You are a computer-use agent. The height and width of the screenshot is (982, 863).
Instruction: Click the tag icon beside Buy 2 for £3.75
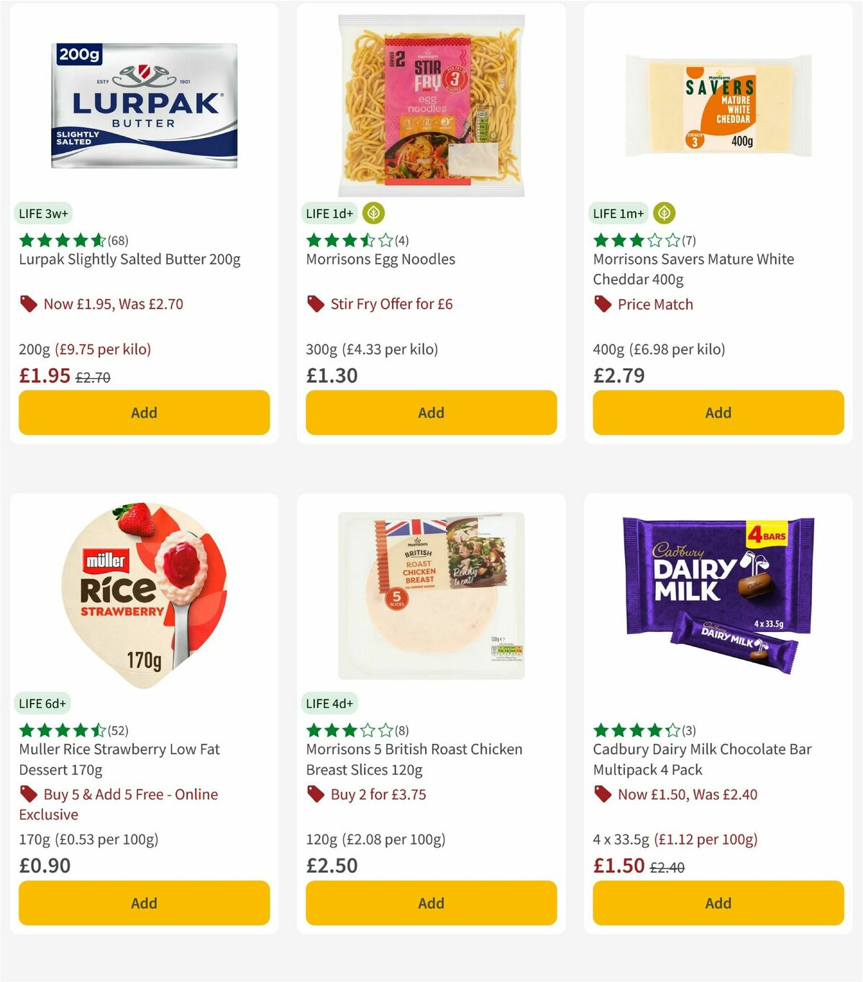[315, 794]
